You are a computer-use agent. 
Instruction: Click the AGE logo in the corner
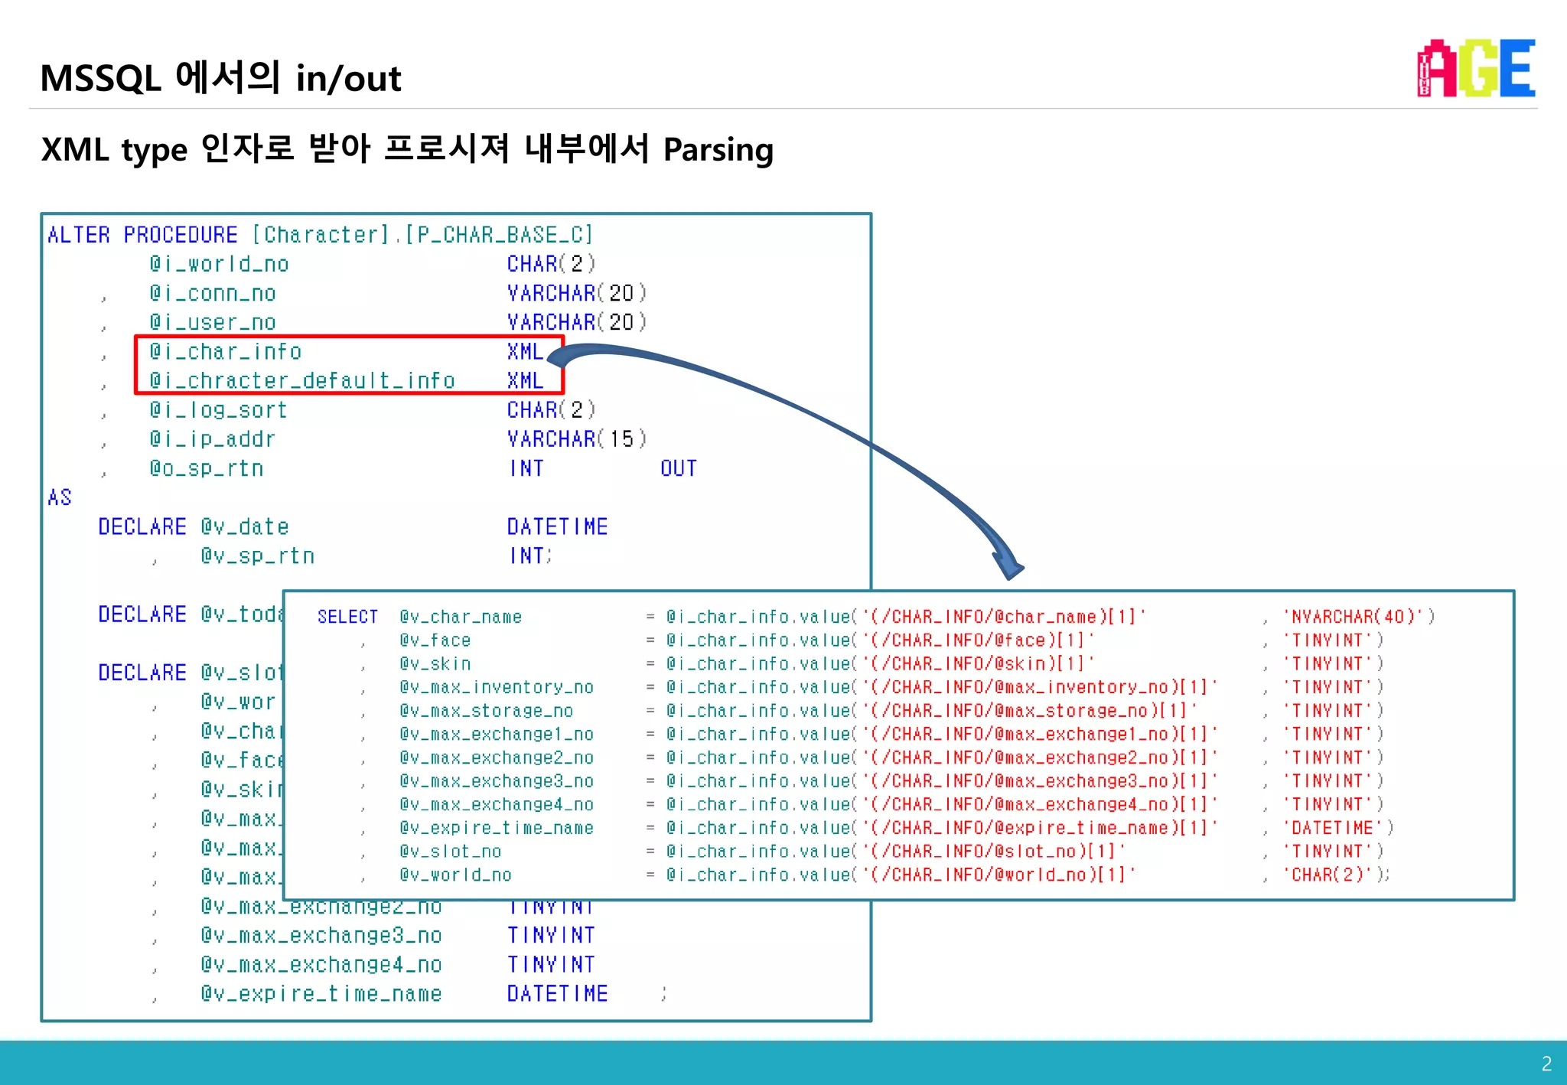click(1475, 68)
